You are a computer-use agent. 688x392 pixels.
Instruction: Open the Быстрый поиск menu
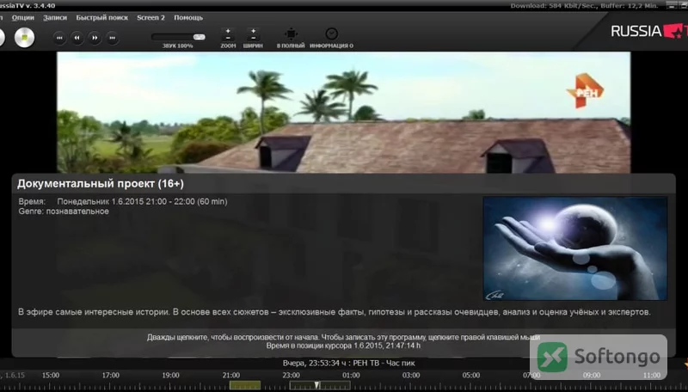point(101,17)
